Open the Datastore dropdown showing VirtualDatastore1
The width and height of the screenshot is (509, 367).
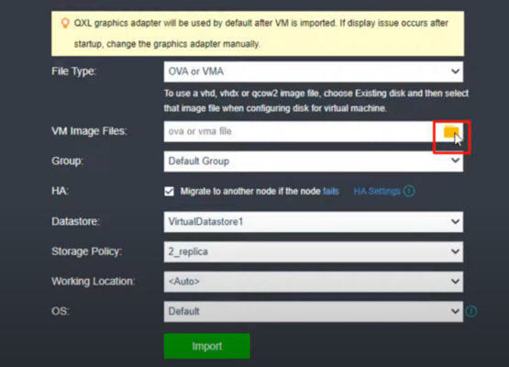point(314,222)
